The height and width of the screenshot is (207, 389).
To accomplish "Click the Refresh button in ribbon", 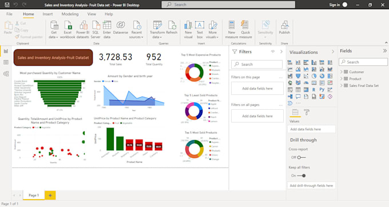I will pos(172,28).
